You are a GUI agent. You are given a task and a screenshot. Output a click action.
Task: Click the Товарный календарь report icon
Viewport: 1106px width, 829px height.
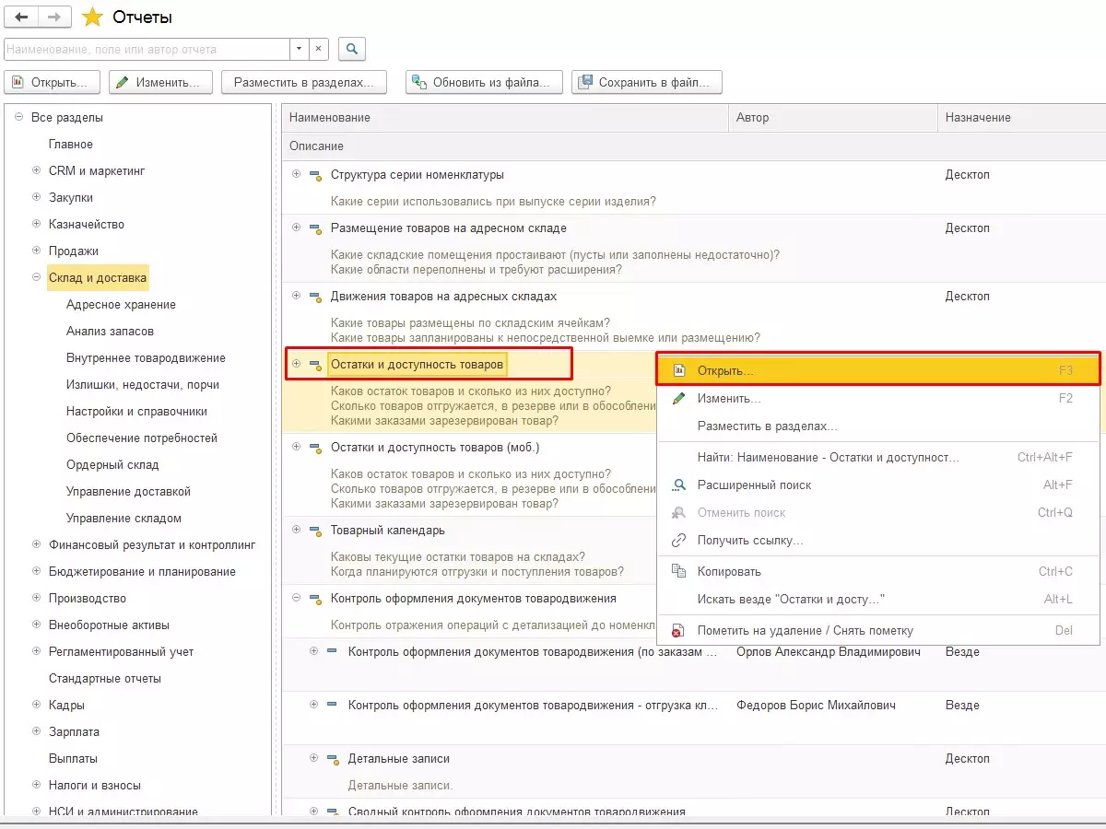(x=315, y=531)
